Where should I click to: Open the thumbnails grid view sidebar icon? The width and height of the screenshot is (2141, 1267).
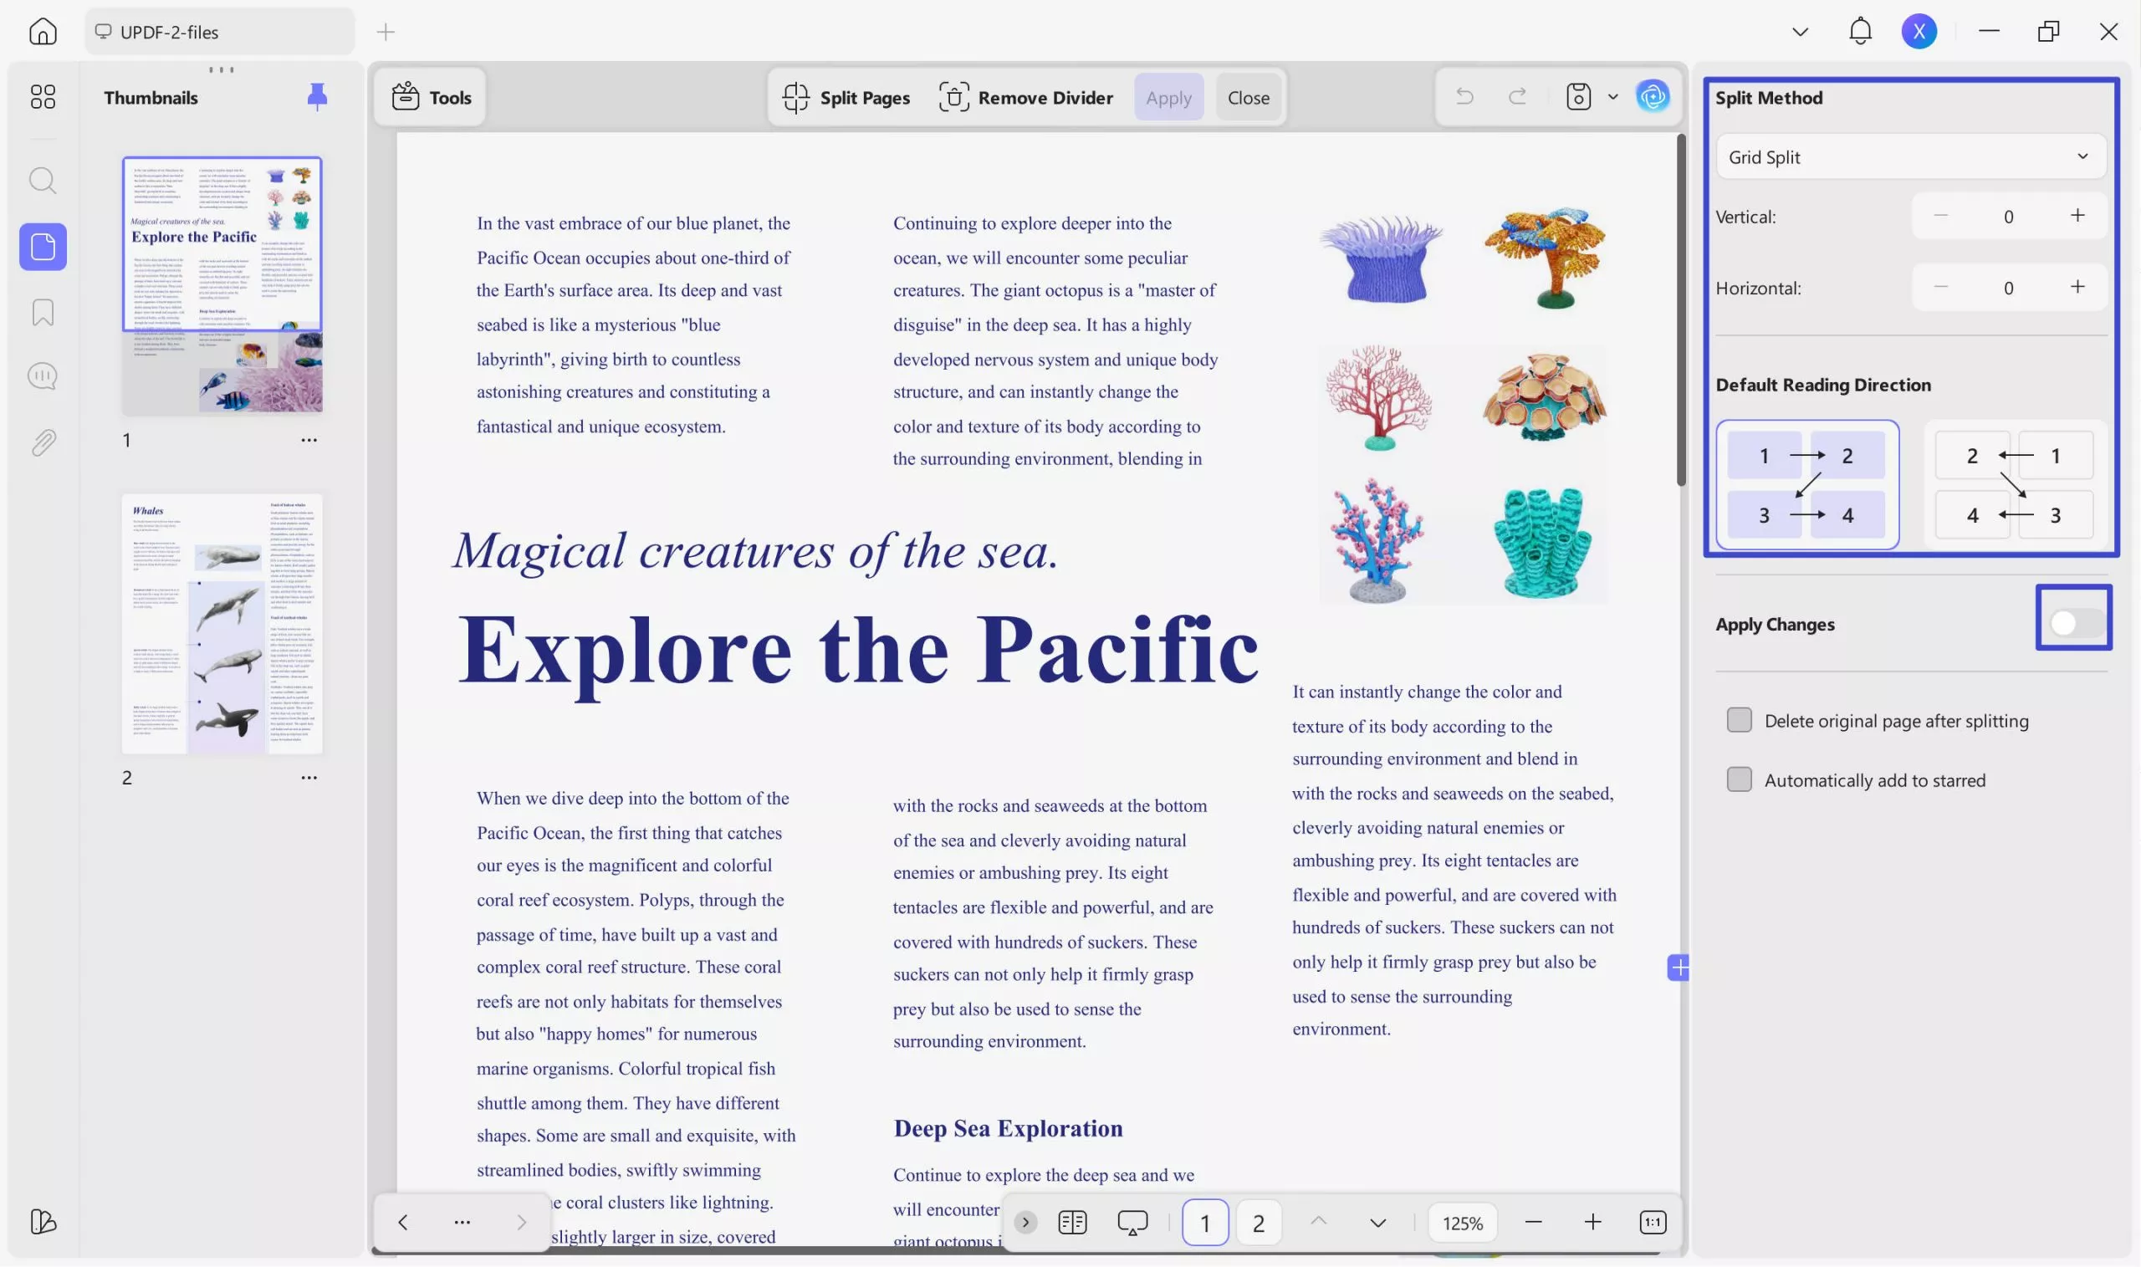click(x=43, y=96)
